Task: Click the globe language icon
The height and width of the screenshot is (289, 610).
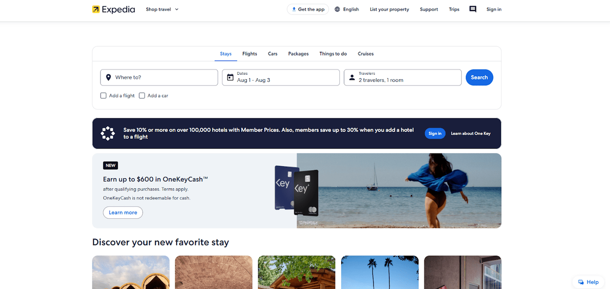Action: [337, 9]
